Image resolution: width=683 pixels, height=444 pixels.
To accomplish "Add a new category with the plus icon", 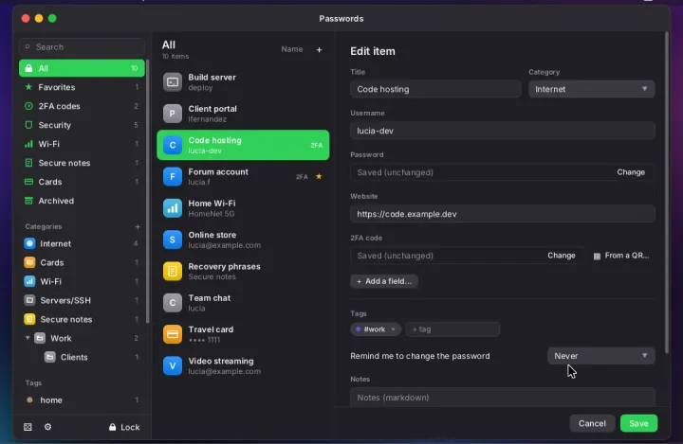I will [x=138, y=226].
